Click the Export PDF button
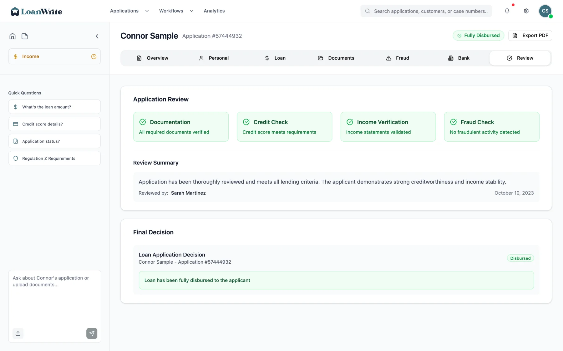The image size is (563, 351). (x=530, y=36)
